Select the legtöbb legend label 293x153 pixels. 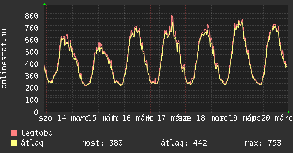(37, 133)
